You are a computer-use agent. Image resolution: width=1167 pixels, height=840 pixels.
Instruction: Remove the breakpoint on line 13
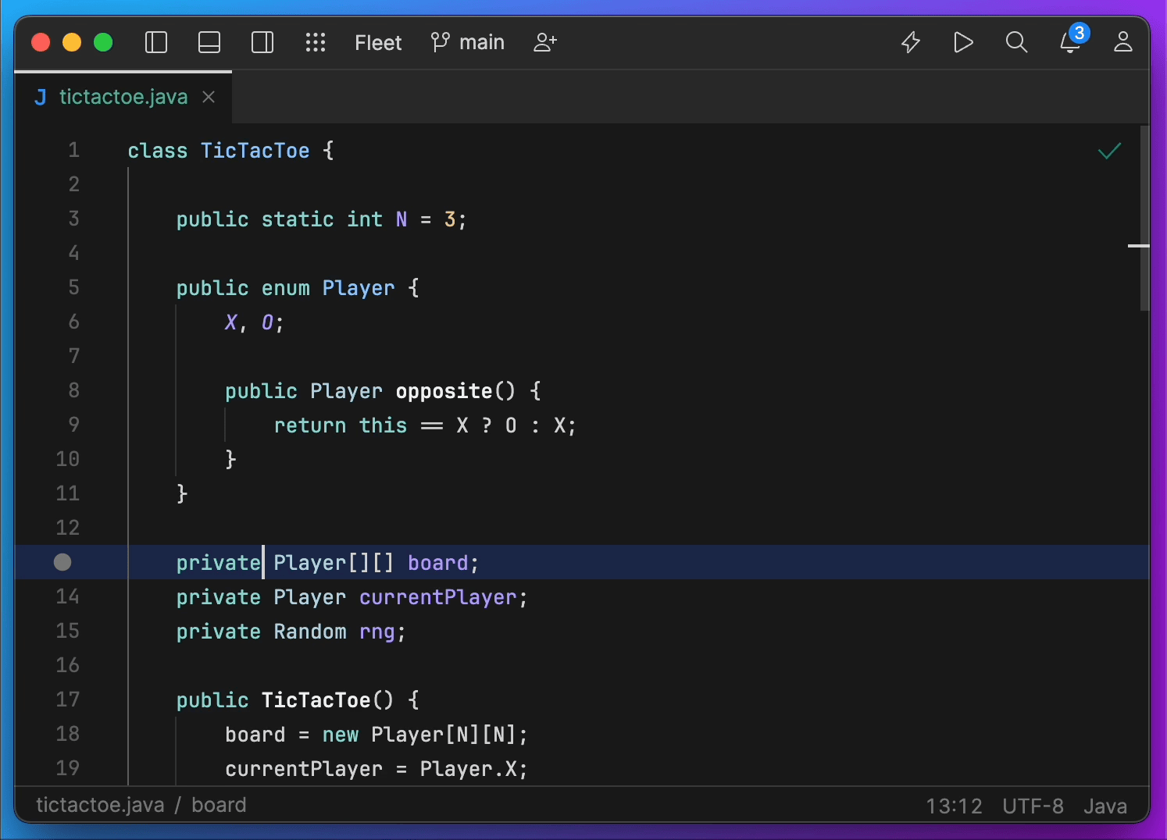(x=62, y=562)
